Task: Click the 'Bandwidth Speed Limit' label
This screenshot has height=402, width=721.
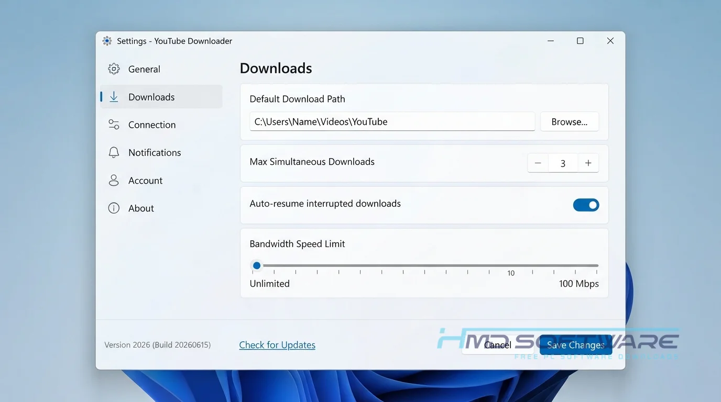Action: tap(297, 244)
